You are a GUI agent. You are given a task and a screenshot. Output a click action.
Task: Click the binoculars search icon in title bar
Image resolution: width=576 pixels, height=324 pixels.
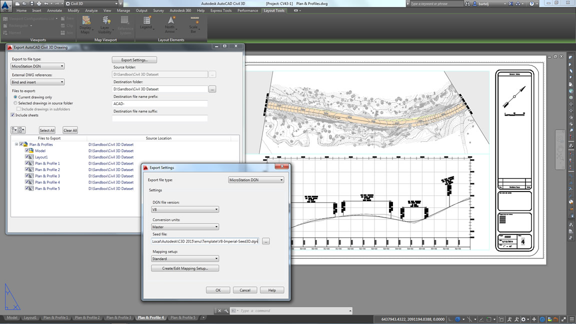click(467, 3)
